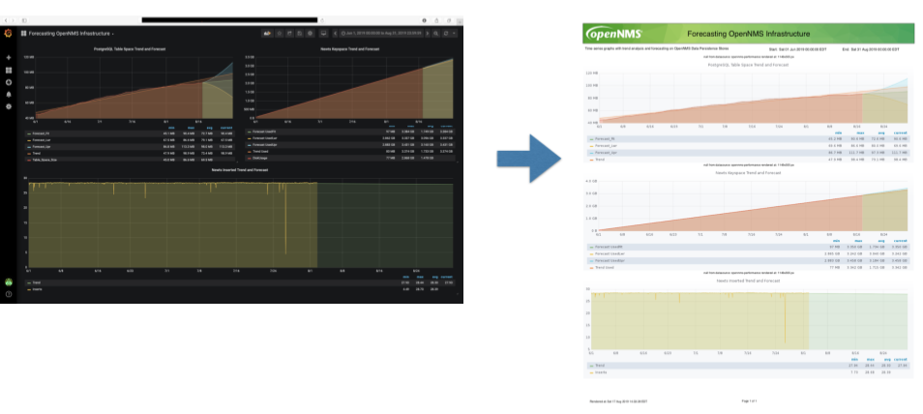Screen dimensions: 923x414
Task: Open the Dashboards grid icon in sidebar
Action: tap(9, 71)
